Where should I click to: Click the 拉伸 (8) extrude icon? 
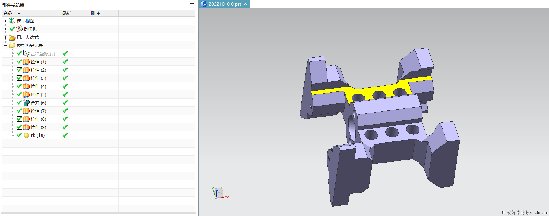tap(26, 119)
